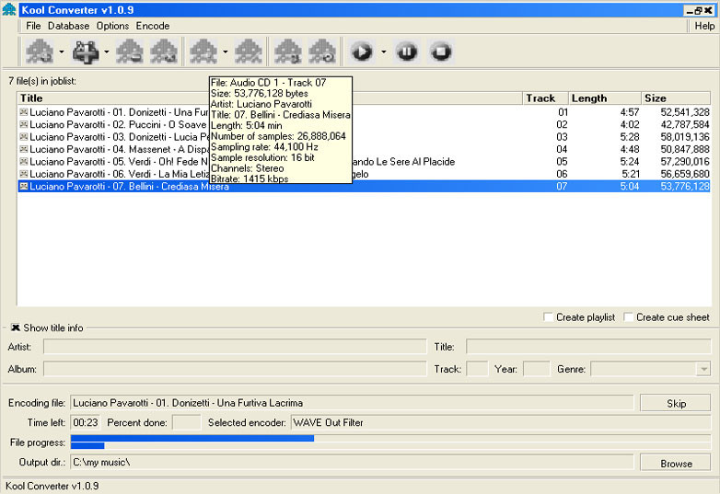The image size is (720, 494).
Task: Click the Browse button
Action: [x=676, y=464]
